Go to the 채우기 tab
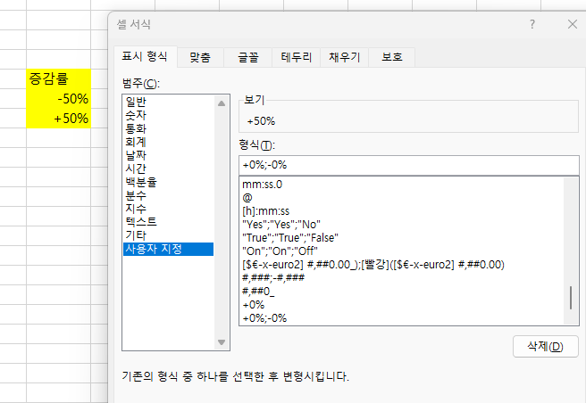586x403 pixels. [x=344, y=57]
